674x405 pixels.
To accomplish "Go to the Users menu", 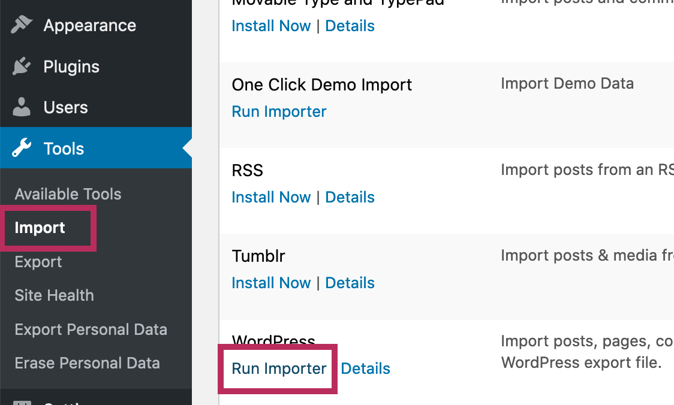I will 65,108.
